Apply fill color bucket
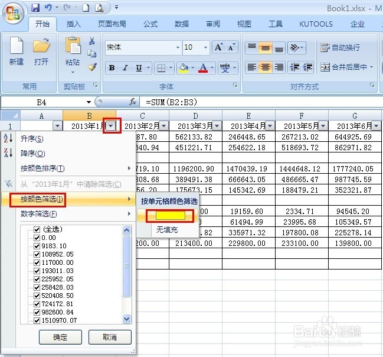 [184, 68]
